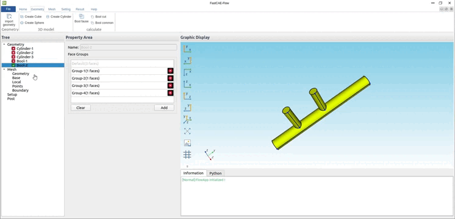Click the Create Cylinder tool

point(59,17)
